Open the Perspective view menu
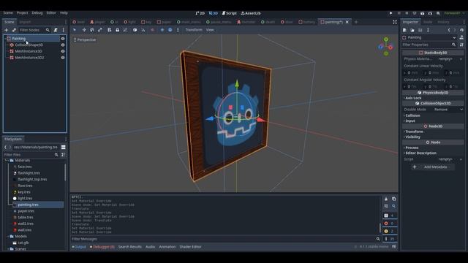Image resolution: width=468 pixels, height=263 pixels. (x=85, y=39)
